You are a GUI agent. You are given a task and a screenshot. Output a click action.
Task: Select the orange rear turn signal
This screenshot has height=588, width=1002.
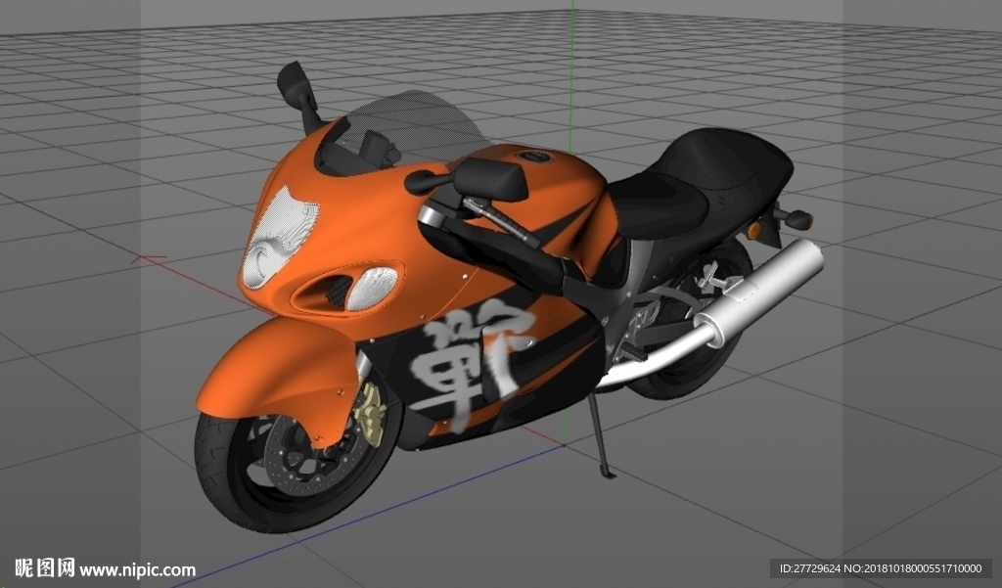pyautogui.click(x=754, y=230)
